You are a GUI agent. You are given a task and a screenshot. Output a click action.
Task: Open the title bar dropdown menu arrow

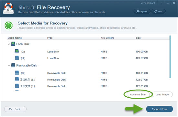[x=161, y=3]
